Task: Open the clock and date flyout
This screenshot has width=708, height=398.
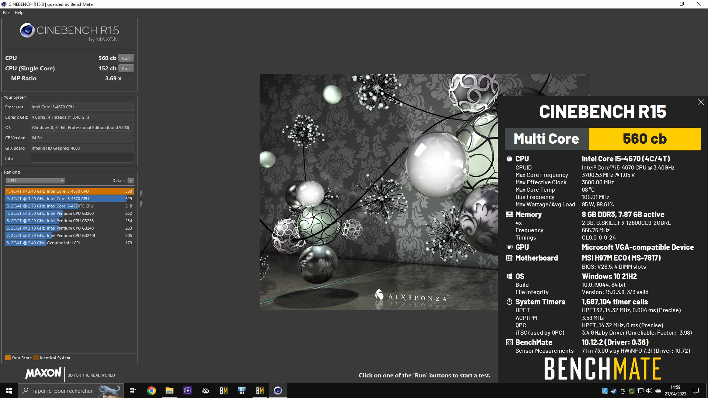Action: (x=676, y=391)
